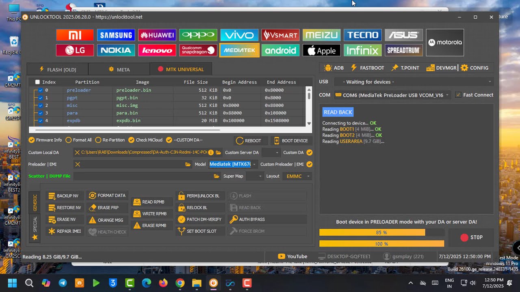520x292 pixels.
Task: Pick the Vivo brand logo
Action: (x=239, y=35)
